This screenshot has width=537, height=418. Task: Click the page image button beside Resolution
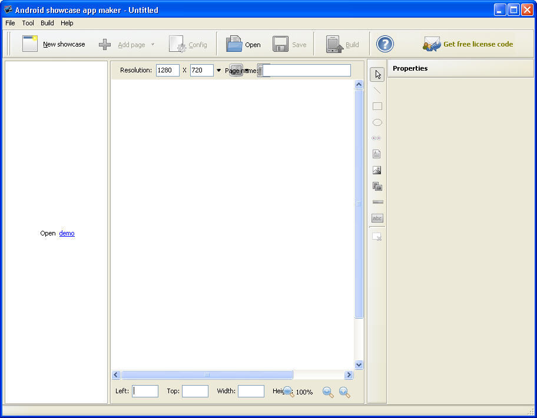[x=236, y=70]
